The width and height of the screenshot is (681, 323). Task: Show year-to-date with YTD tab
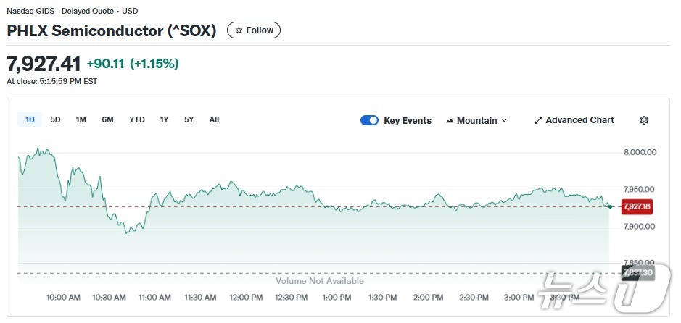click(137, 119)
